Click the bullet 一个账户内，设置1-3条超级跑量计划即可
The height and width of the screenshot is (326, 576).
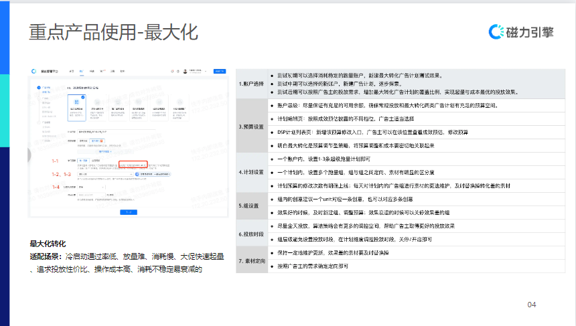pos(323,159)
